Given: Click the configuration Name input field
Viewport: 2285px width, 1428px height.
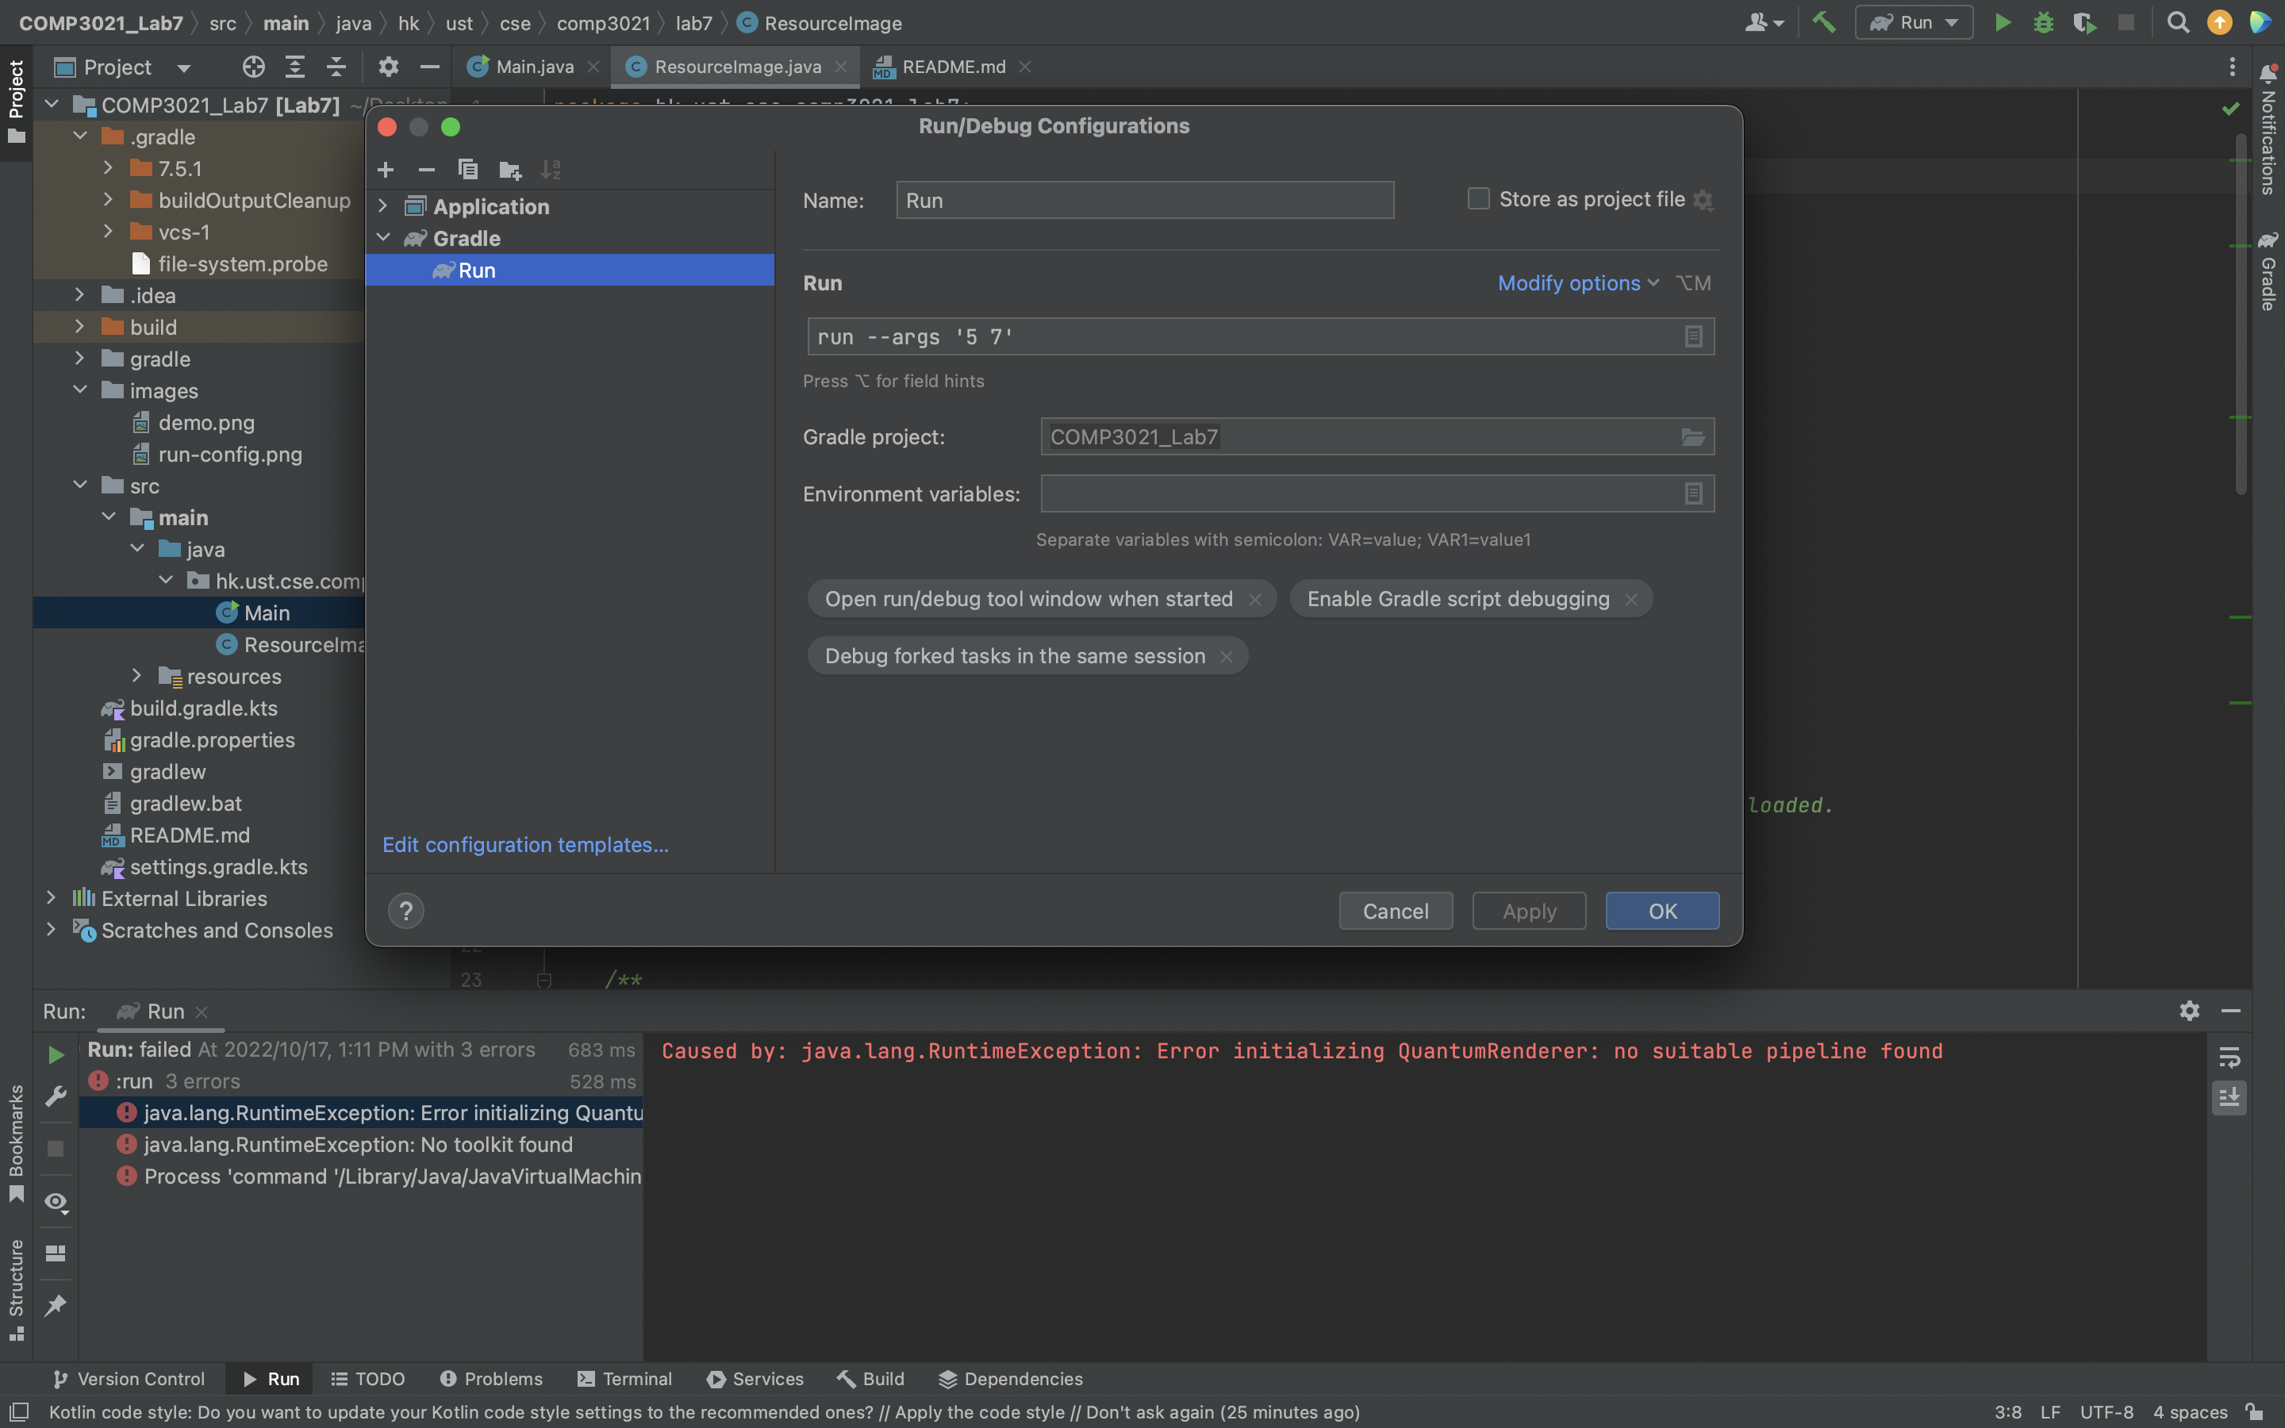Looking at the screenshot, I should (1144, 200).
